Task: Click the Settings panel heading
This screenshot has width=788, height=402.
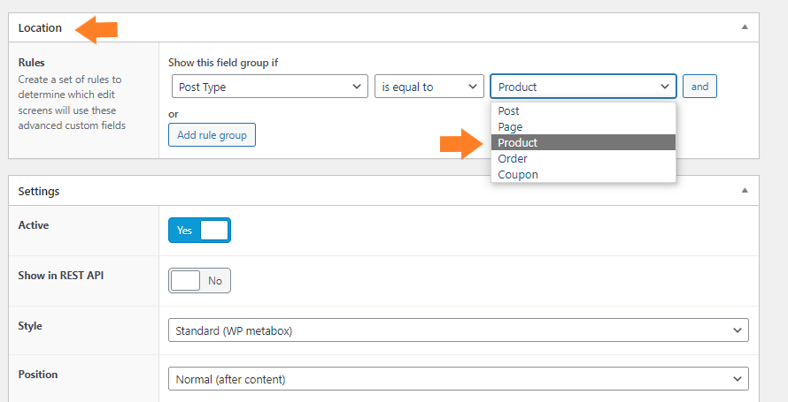Action: click(x=39, y=191)
